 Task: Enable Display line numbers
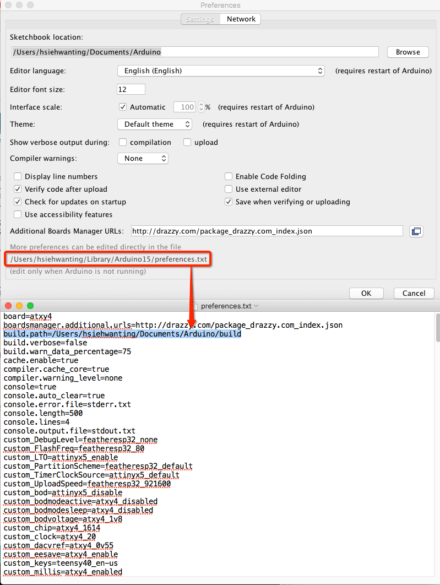click(x=18, y=177)
